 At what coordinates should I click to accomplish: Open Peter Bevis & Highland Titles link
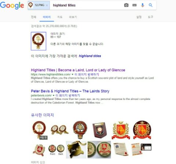(70, 91)
